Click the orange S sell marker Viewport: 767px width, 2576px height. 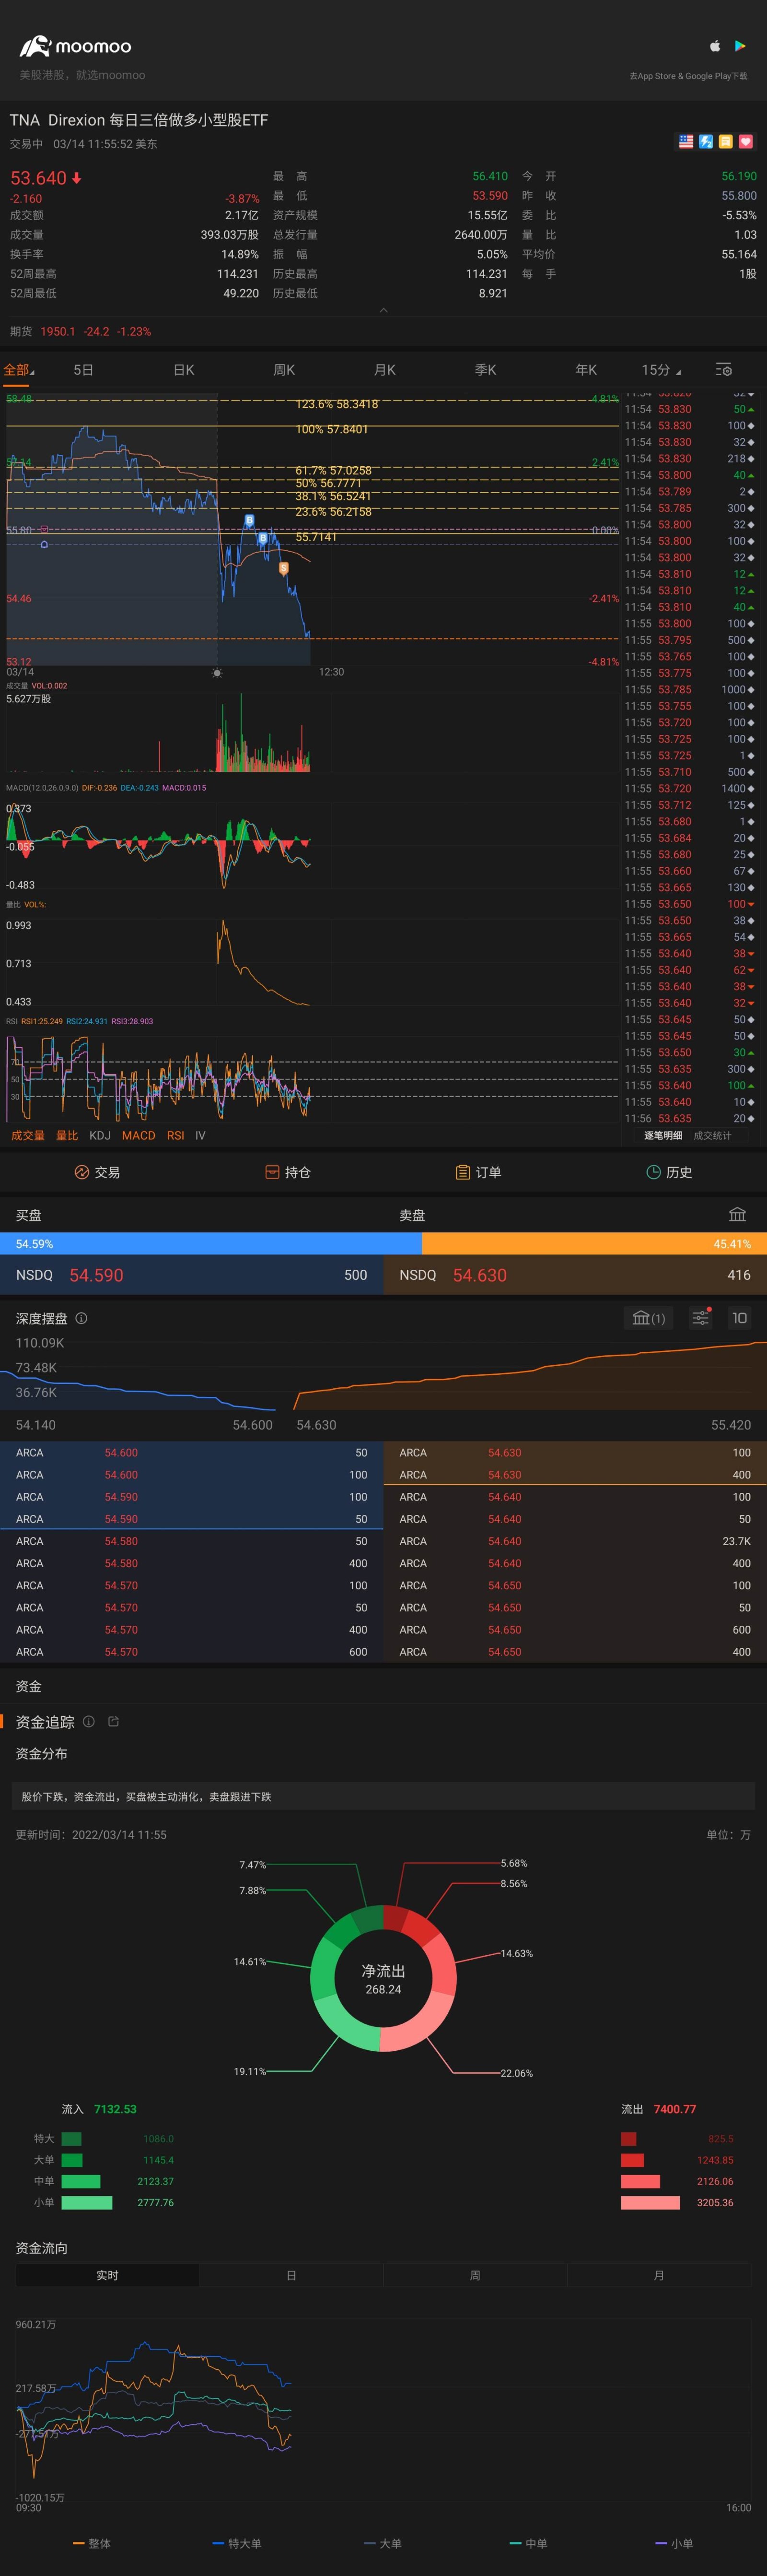point(284,568)
